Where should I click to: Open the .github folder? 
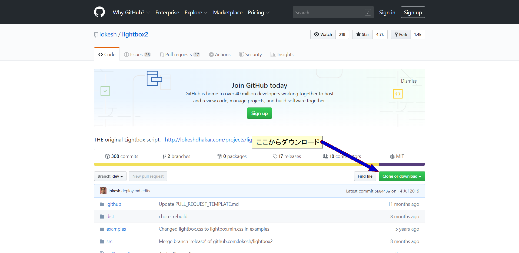pyautogui.click(x=114, y=204)
